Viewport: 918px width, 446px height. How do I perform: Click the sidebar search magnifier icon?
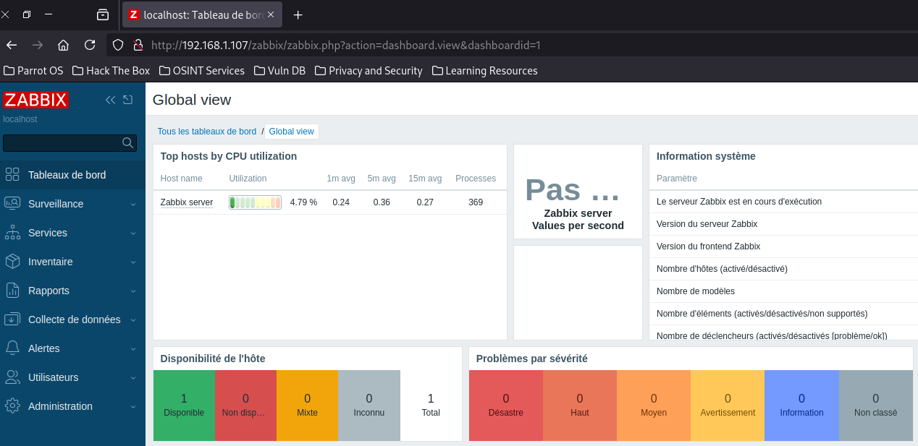point(127,142)
